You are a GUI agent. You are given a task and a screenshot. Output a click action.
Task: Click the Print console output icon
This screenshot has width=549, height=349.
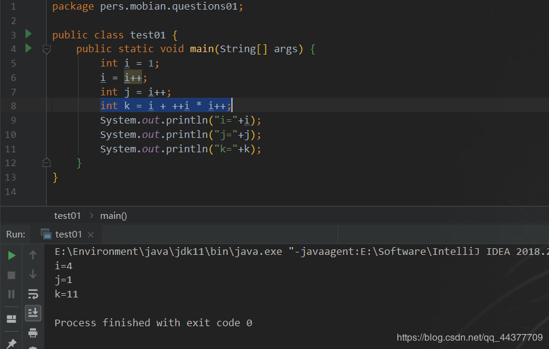pos(33,333)
